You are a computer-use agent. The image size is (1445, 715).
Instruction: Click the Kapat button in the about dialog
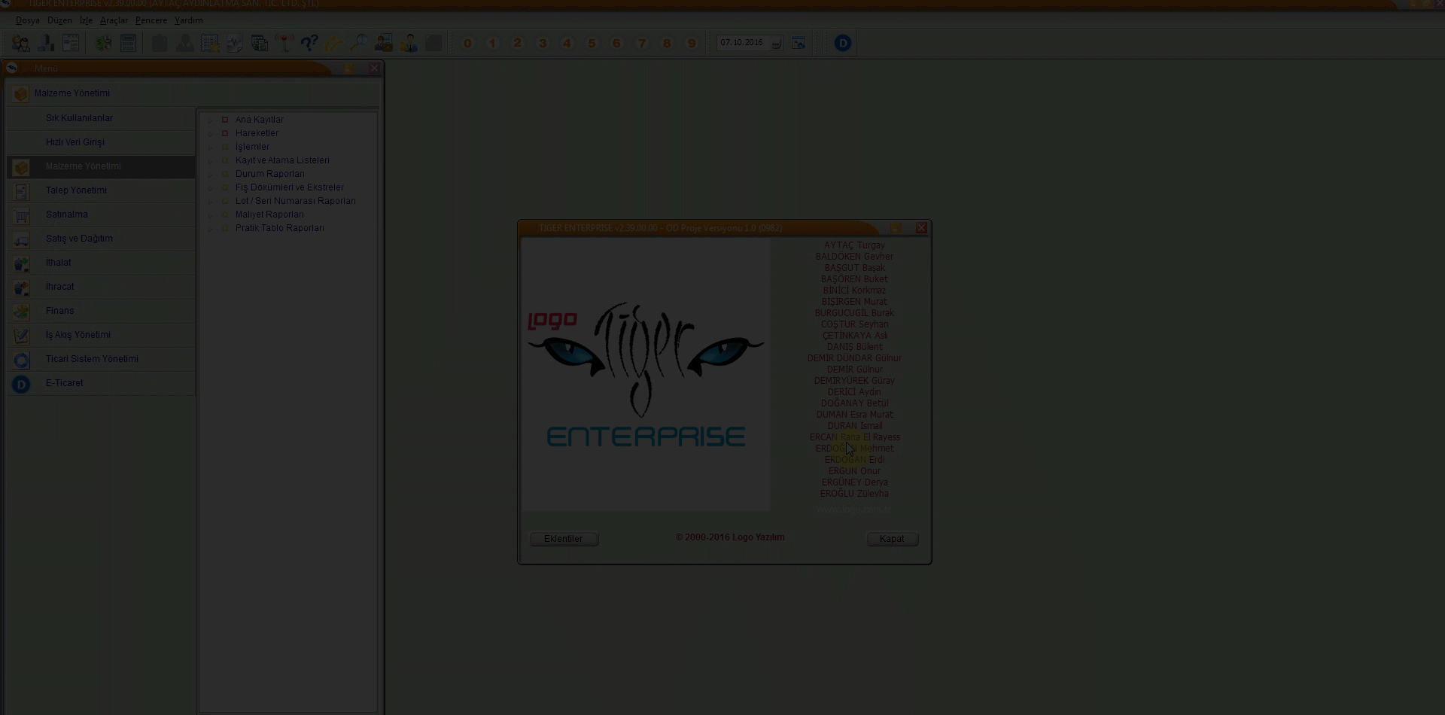click(892, 539)
